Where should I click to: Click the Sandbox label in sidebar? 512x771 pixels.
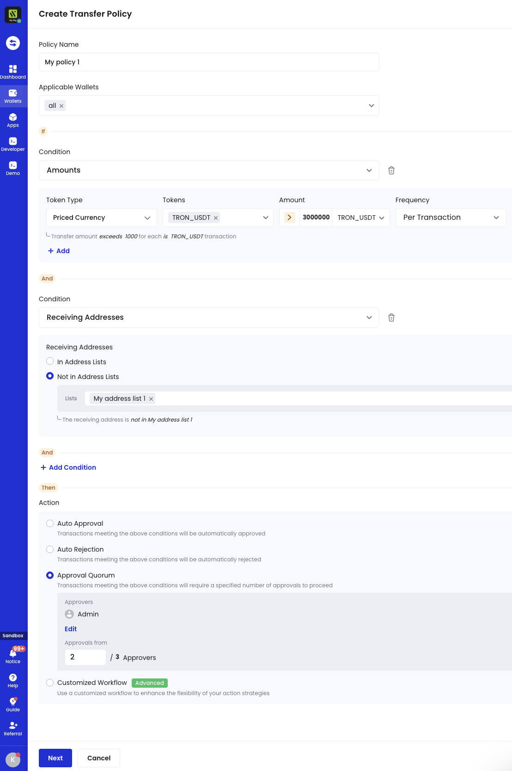pyautogui.click(x=13, y=636)
